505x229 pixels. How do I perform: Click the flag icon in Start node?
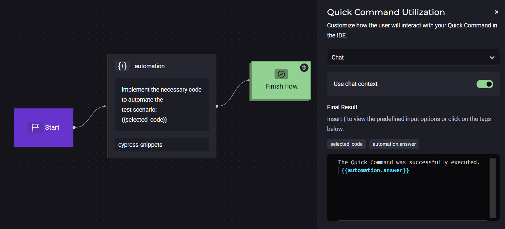coord(35,127)
